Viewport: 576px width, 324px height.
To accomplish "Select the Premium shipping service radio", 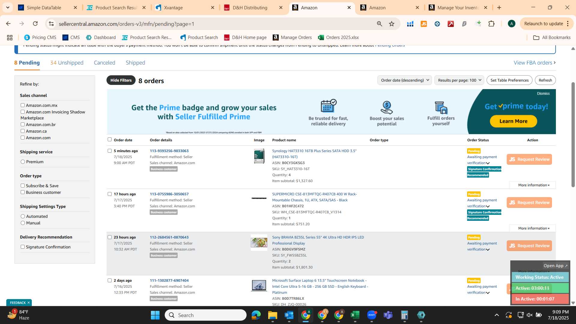I will click(23, 162).
